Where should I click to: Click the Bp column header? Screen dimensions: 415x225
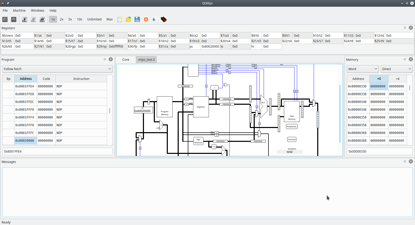point(9,79)
